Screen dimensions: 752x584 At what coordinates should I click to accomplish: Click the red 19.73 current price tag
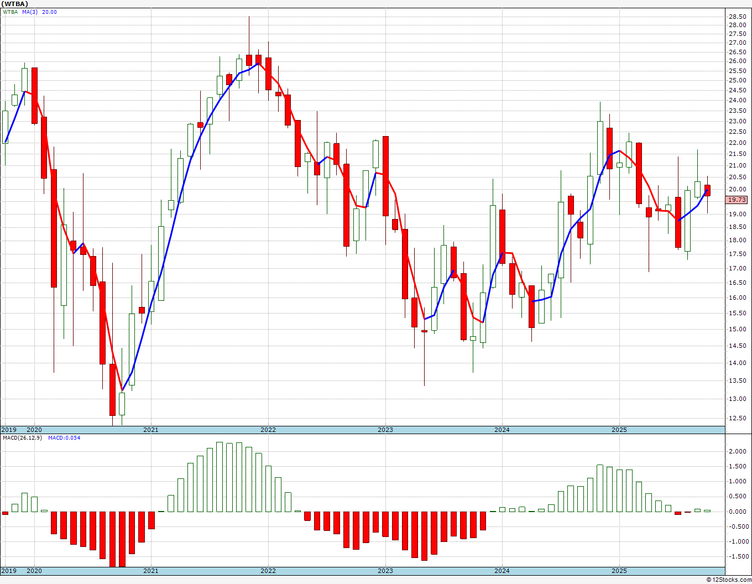[x=738, y=200]
